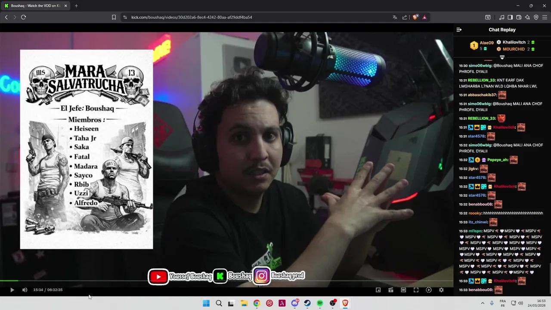Share this page link
The image size is (551, 310).
(405, 17)
